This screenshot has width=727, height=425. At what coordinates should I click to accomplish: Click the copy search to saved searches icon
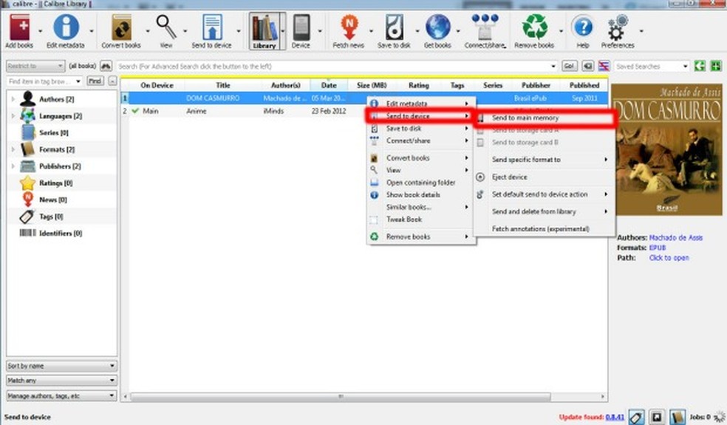pos(700,66)
